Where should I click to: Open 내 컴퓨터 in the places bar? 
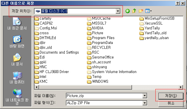point(17,77)
